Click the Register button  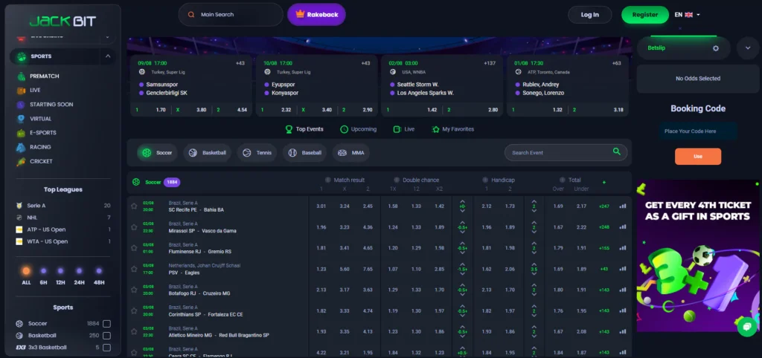tap(645, 15)
